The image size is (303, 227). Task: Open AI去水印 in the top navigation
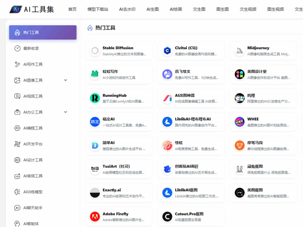(x=127, y=9)
